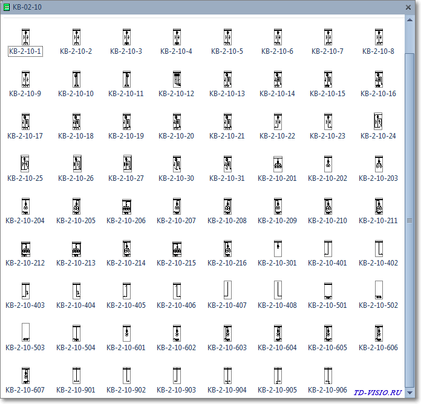Pick the KB-2-10-24 shape icon
This screenshot has width=421, height=404.
click(378, 121)
